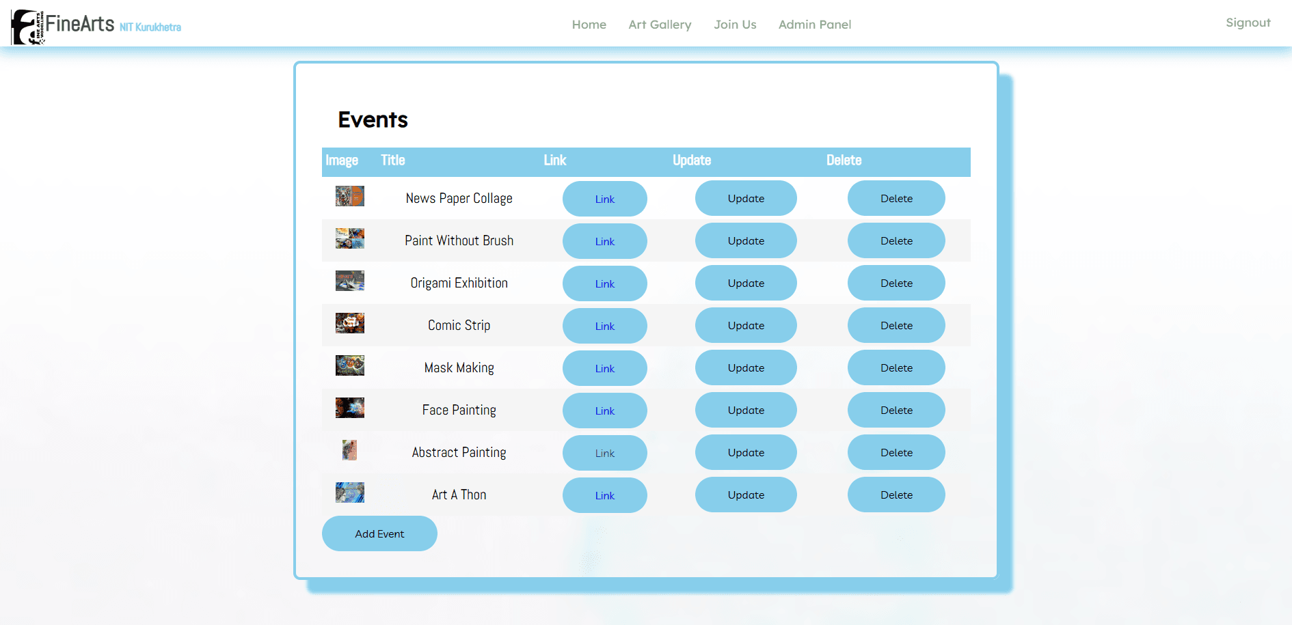Update the Mask Making event
This screenshot has height=625, width=1292.
(x=745, y=367)
